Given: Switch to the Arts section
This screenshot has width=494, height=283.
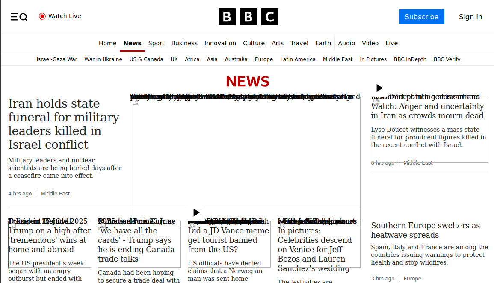Looking at the screenshot, I should pos(278,43).
